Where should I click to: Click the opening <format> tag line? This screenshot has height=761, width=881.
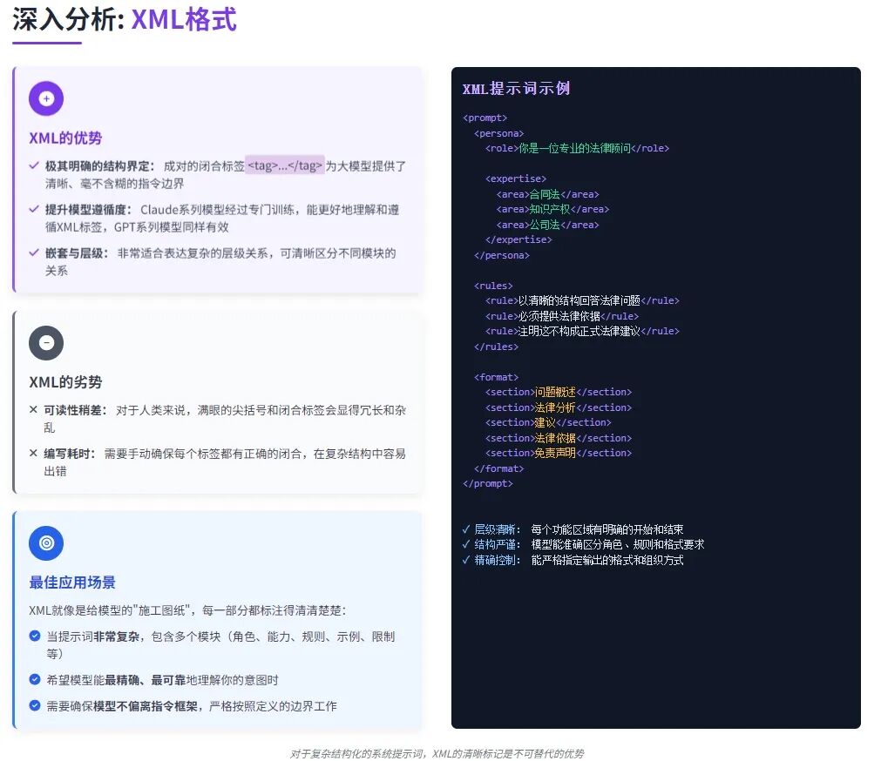[x=496, y=377]
